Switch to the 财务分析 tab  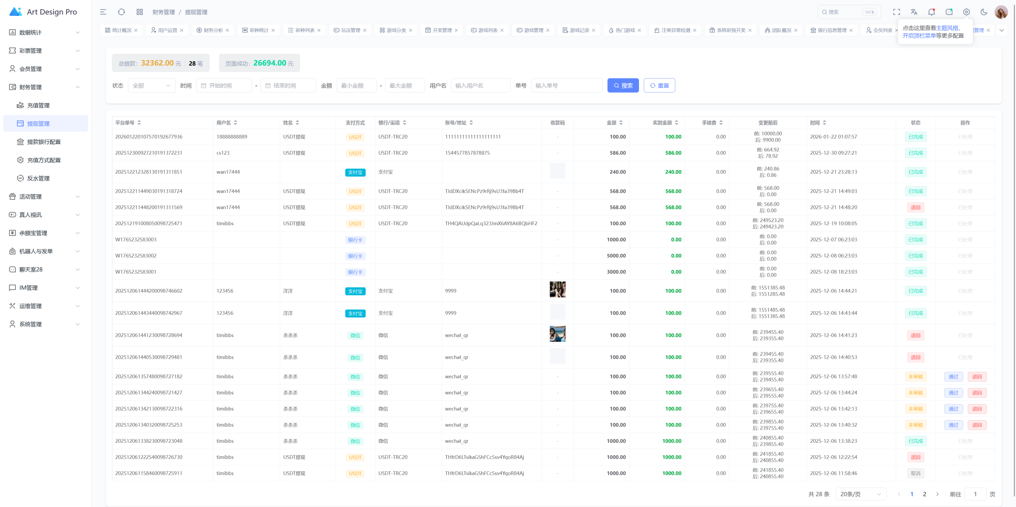coord(213,30)
